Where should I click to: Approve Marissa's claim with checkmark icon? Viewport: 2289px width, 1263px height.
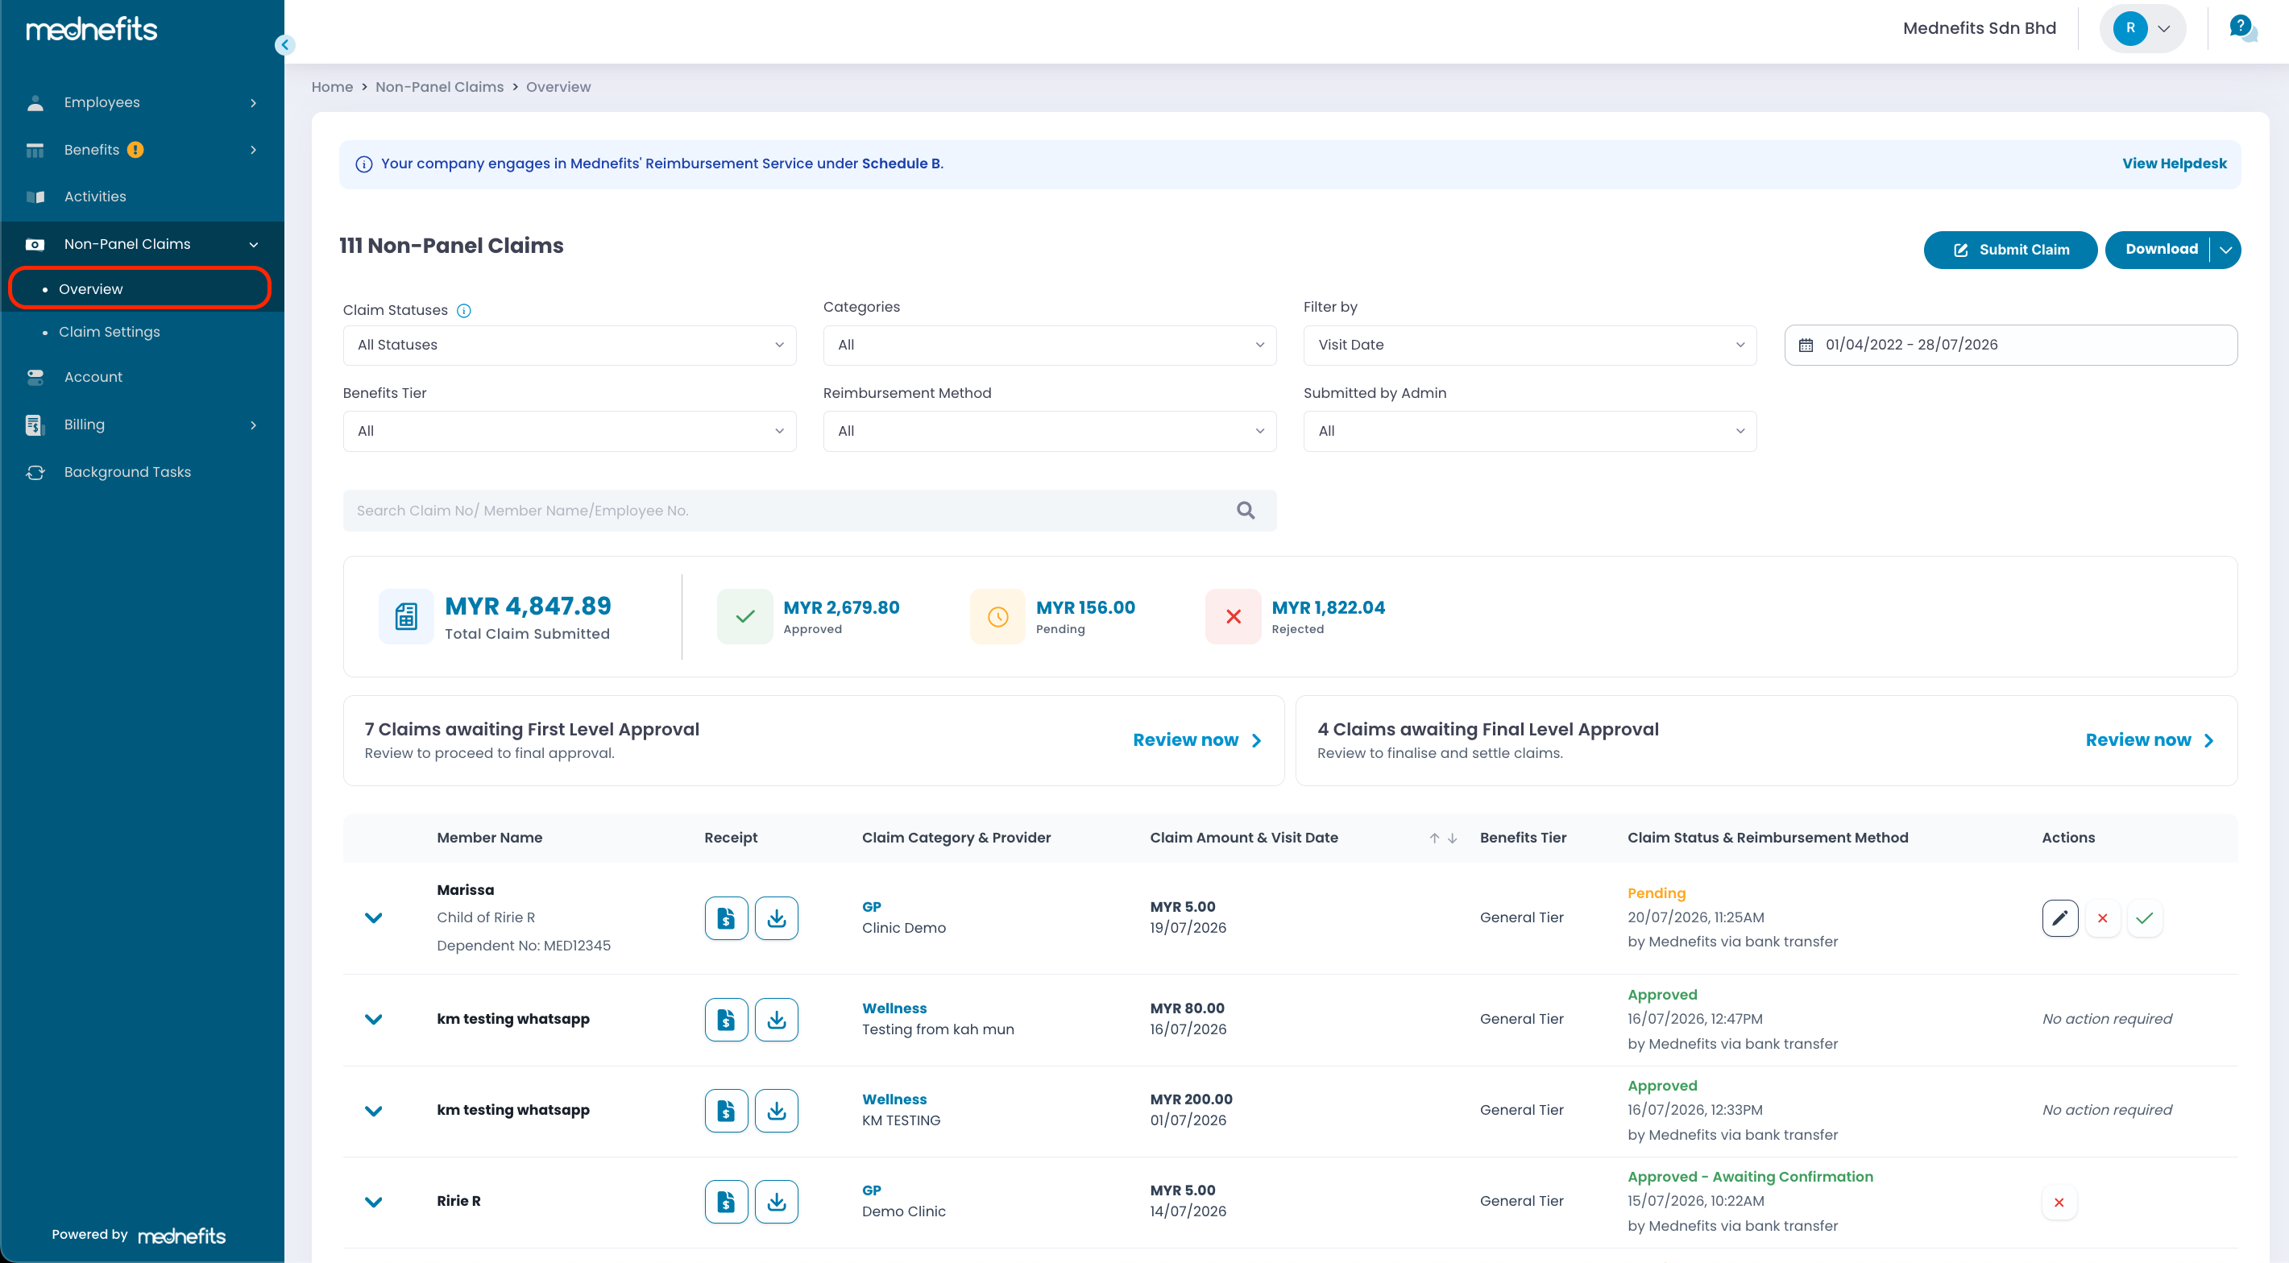click(2144, 917)
